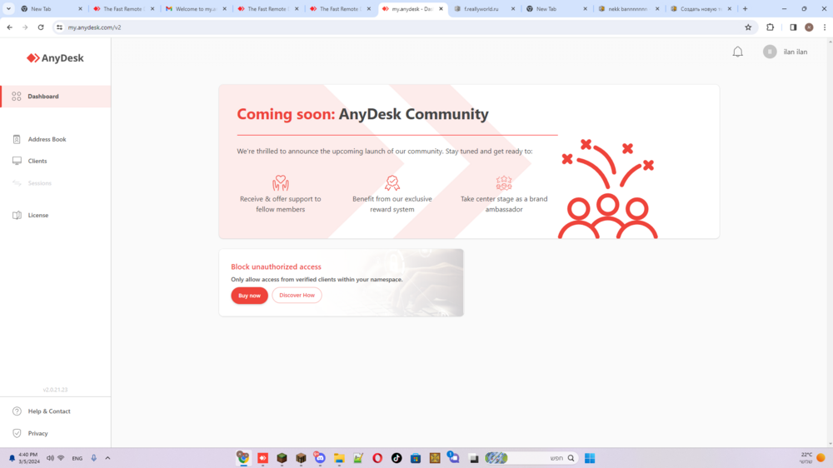
Task: Go back to the previous page
Action: (10, 27)
